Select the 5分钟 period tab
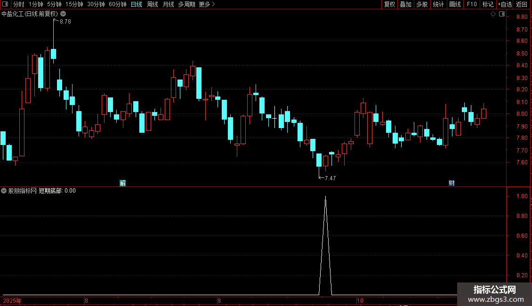Screen dimensions: 532x306 pos(54,4)
